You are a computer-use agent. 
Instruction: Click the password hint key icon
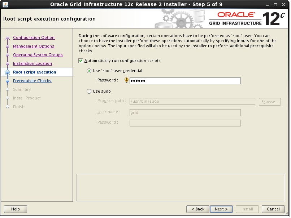(126, 81)
